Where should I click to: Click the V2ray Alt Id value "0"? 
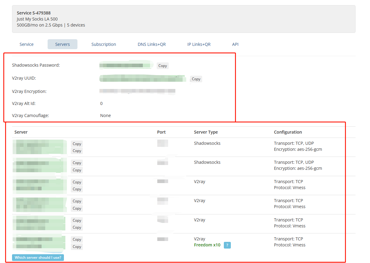[x=102, y=103]
